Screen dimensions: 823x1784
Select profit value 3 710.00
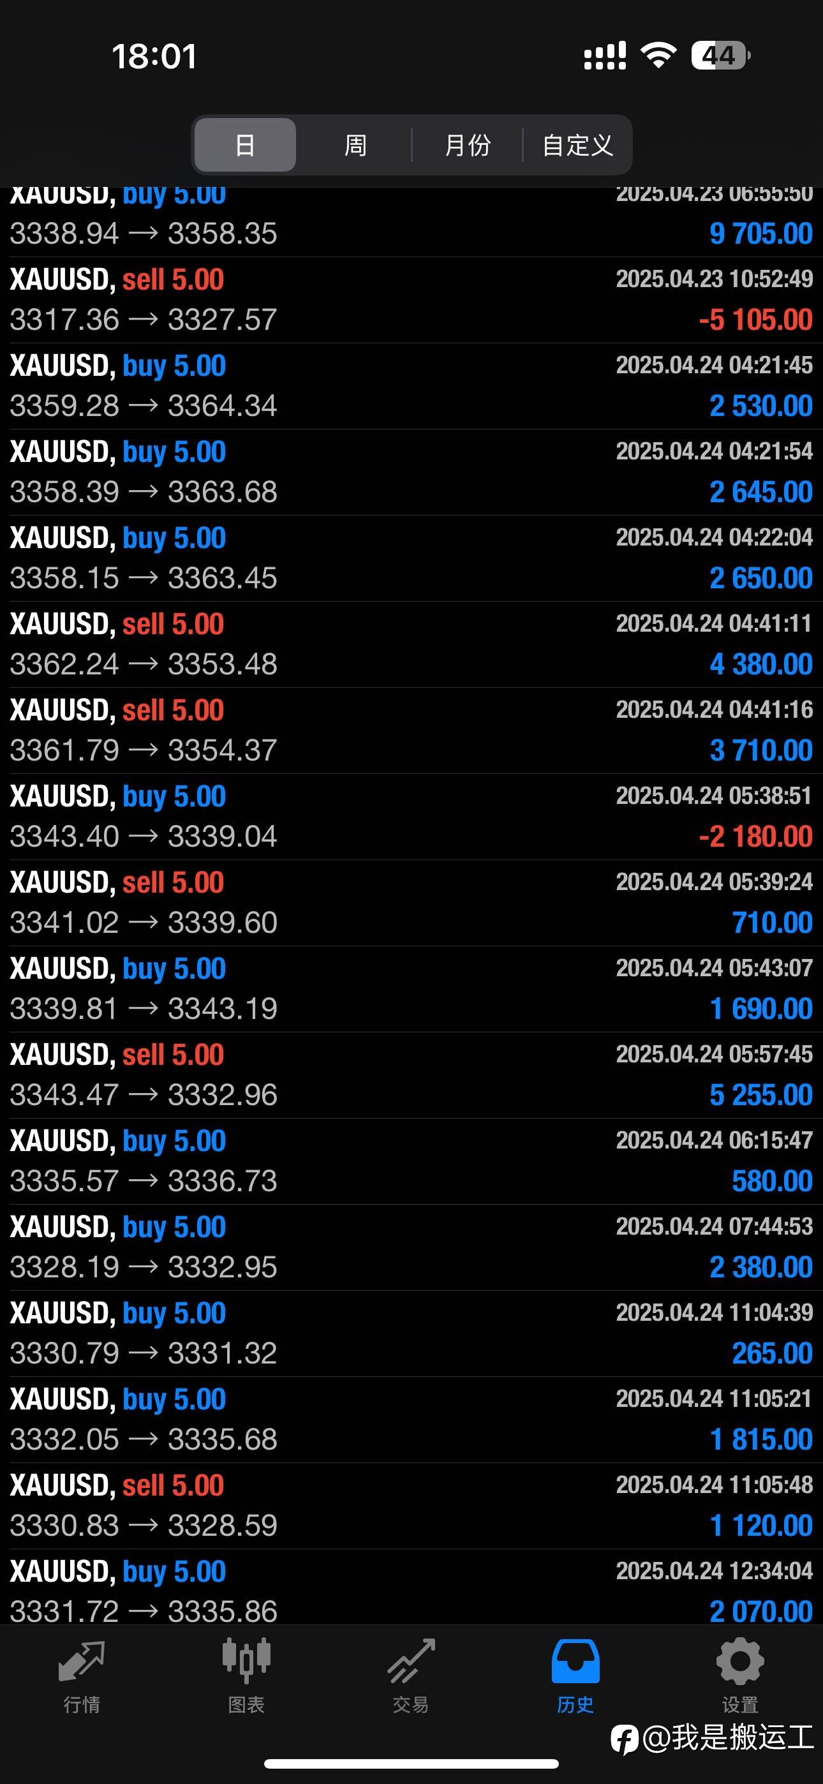tap(760, 751)
